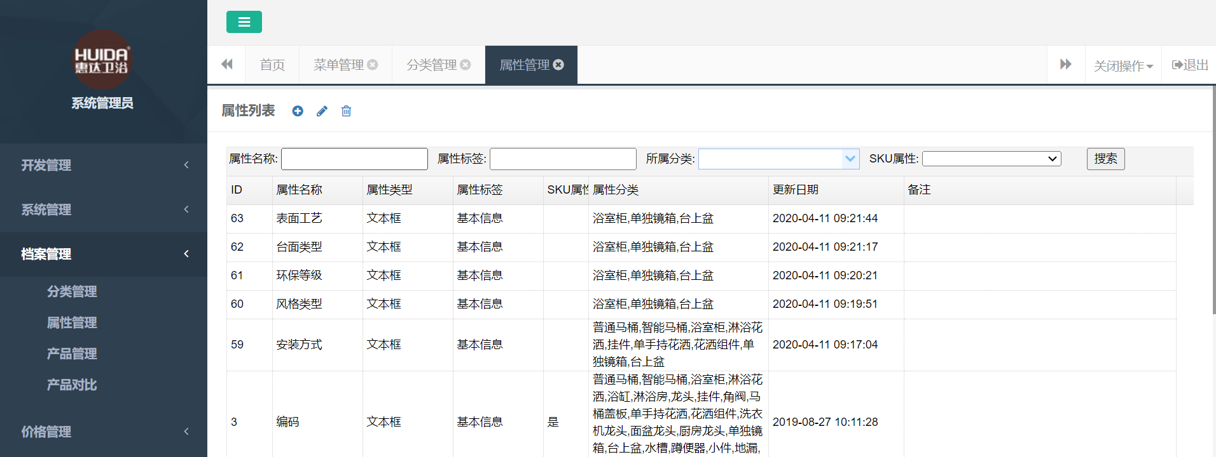This screenshot has width=1216, height=457.
Task: Select the 环保等级 row
Action: pos(701,275)
